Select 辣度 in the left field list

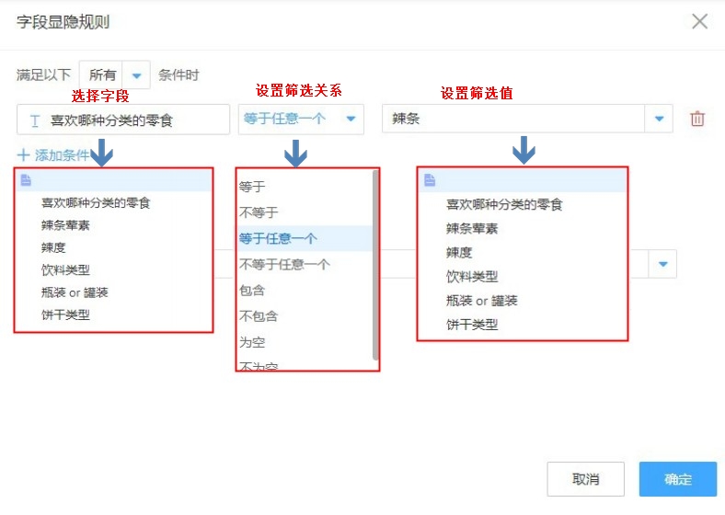tap(53, 247)
